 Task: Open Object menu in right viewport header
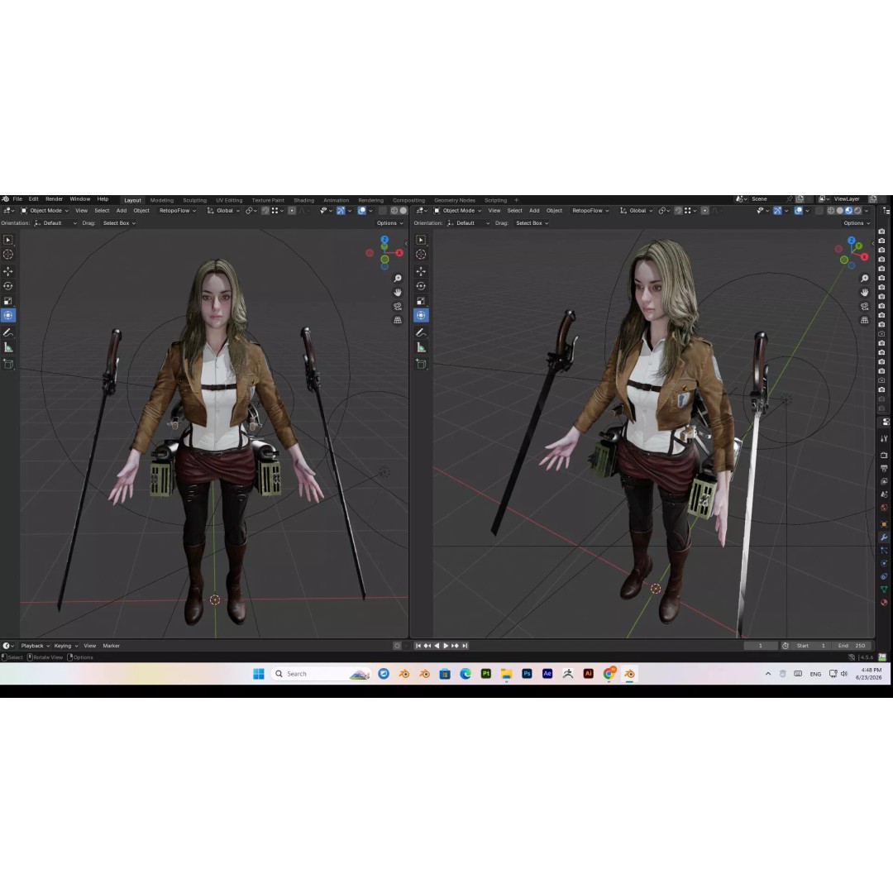(x=554, y=211)
